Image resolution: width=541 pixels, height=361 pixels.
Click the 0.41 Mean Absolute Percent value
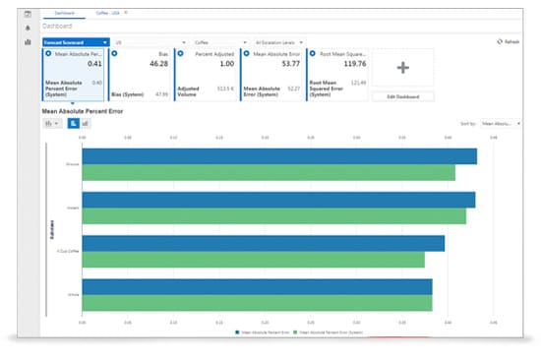[x=94, y=64]
